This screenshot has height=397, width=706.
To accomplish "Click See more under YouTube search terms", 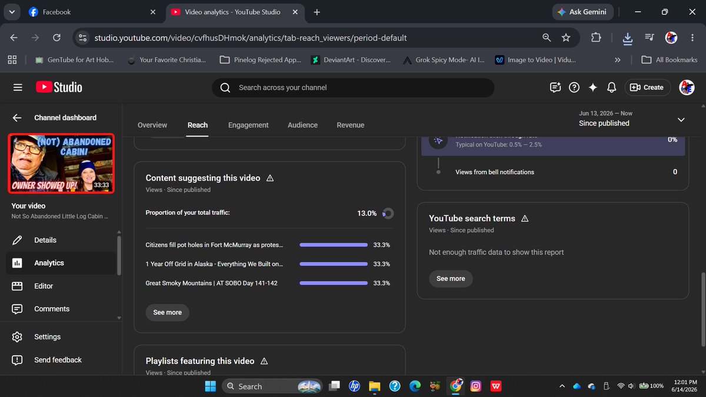I will pos(451,278).
